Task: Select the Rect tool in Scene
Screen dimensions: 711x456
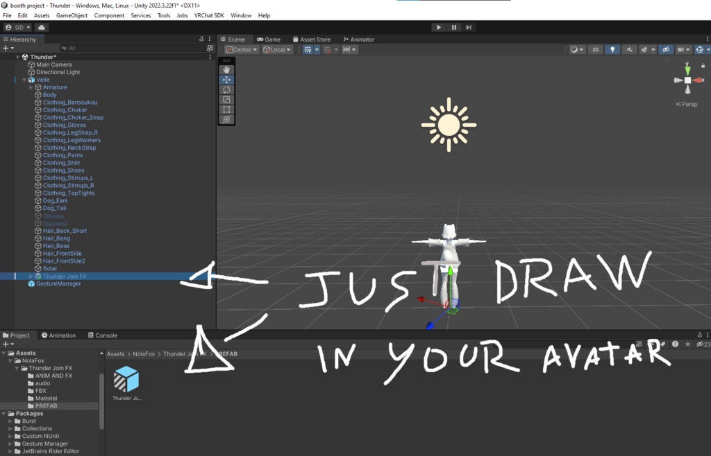Action: coord(226,109)
